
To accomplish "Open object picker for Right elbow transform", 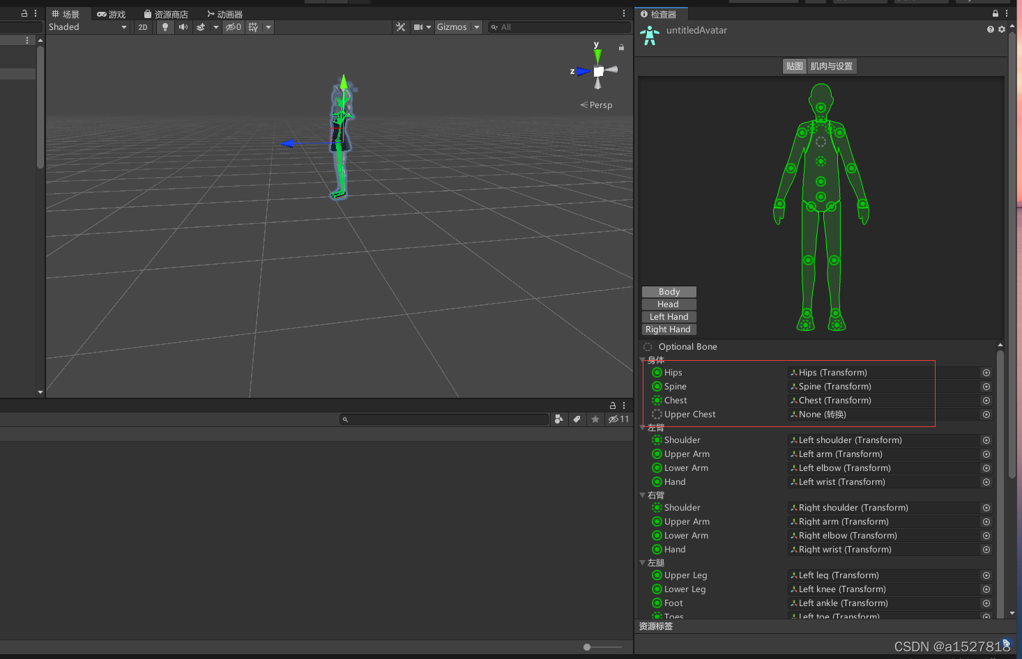I will tap(986, 536).
